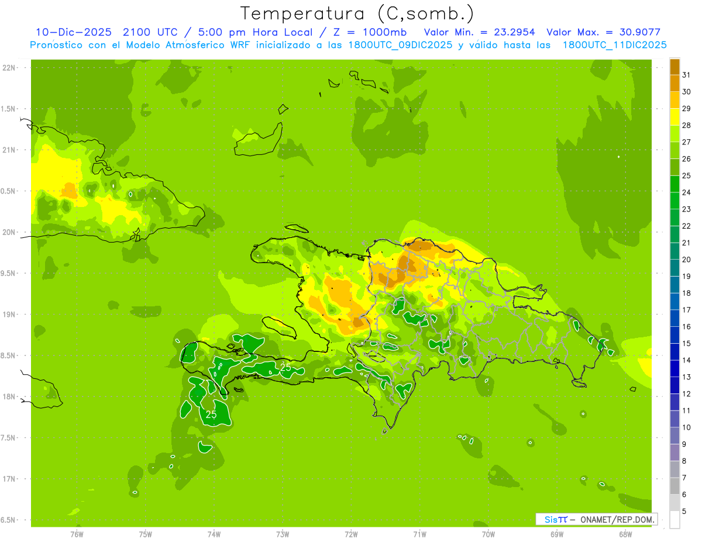Click the "76W" longitude axis label
Viewport: 702px width, 542px height.
click(x=77, y=534)
